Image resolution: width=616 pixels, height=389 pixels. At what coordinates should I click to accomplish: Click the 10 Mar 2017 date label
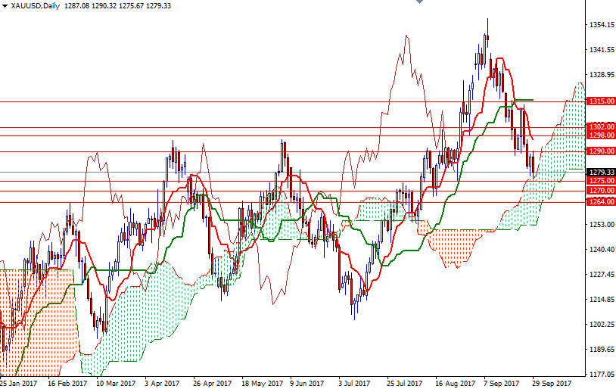pyautogui.click(x=116, y=383)
